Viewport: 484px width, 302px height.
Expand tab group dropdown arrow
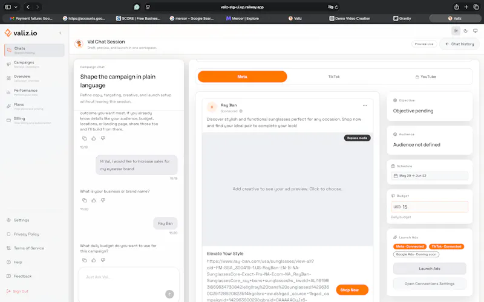[x=16, y=7]
